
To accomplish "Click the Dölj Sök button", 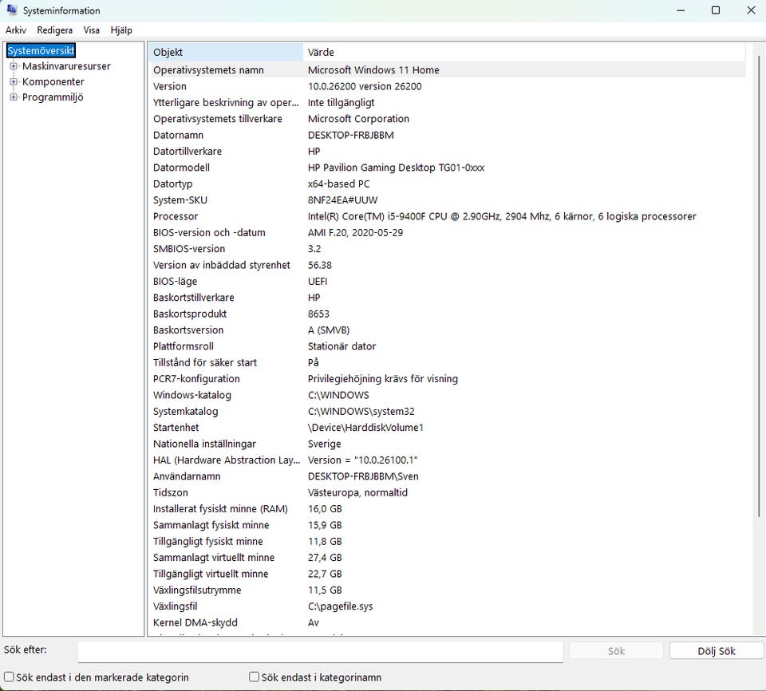I will point(716,651).
